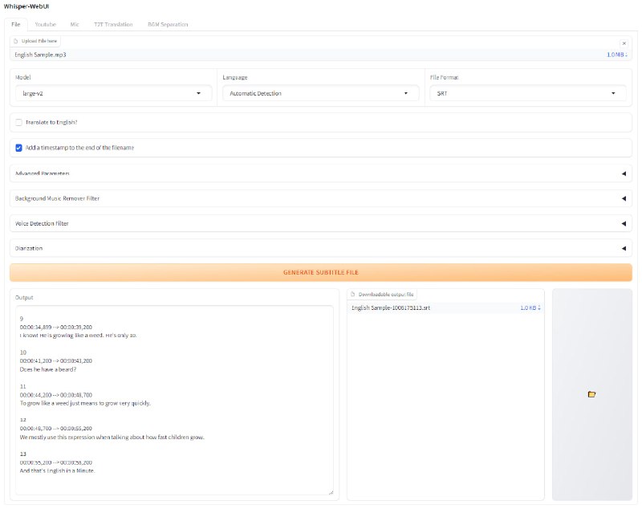Viewport: 642px width, 509px height.
Task: Open the T2T Translation tab
Action: pos(113,24)
